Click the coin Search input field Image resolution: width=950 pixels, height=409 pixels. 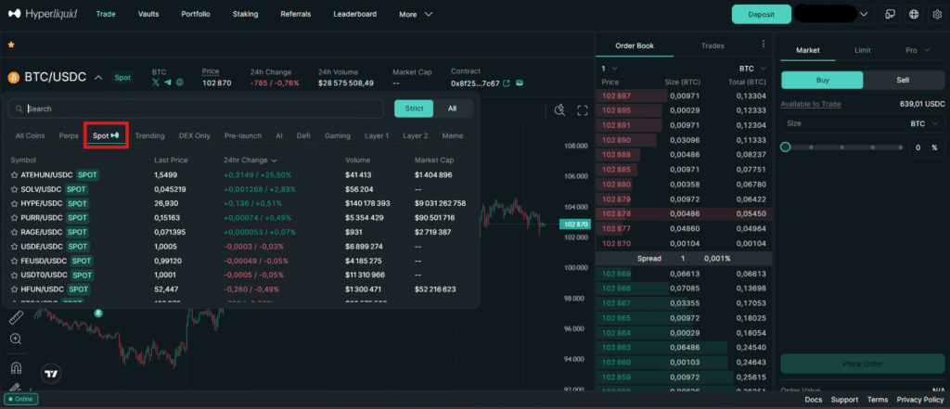coord(196,109)
